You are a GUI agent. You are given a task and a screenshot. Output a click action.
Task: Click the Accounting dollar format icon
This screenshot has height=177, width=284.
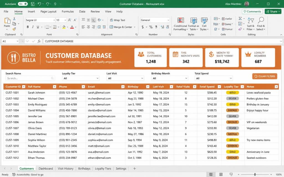point(143,27)
